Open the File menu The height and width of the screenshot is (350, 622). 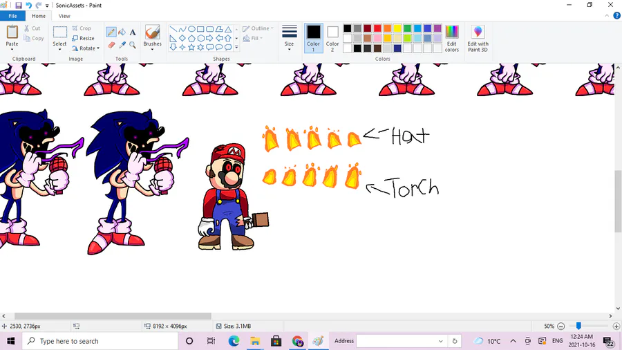tap(12, 16)
